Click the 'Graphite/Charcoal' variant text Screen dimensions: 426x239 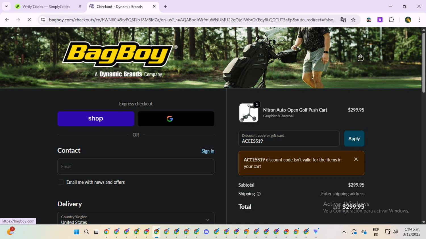point(278,116)
